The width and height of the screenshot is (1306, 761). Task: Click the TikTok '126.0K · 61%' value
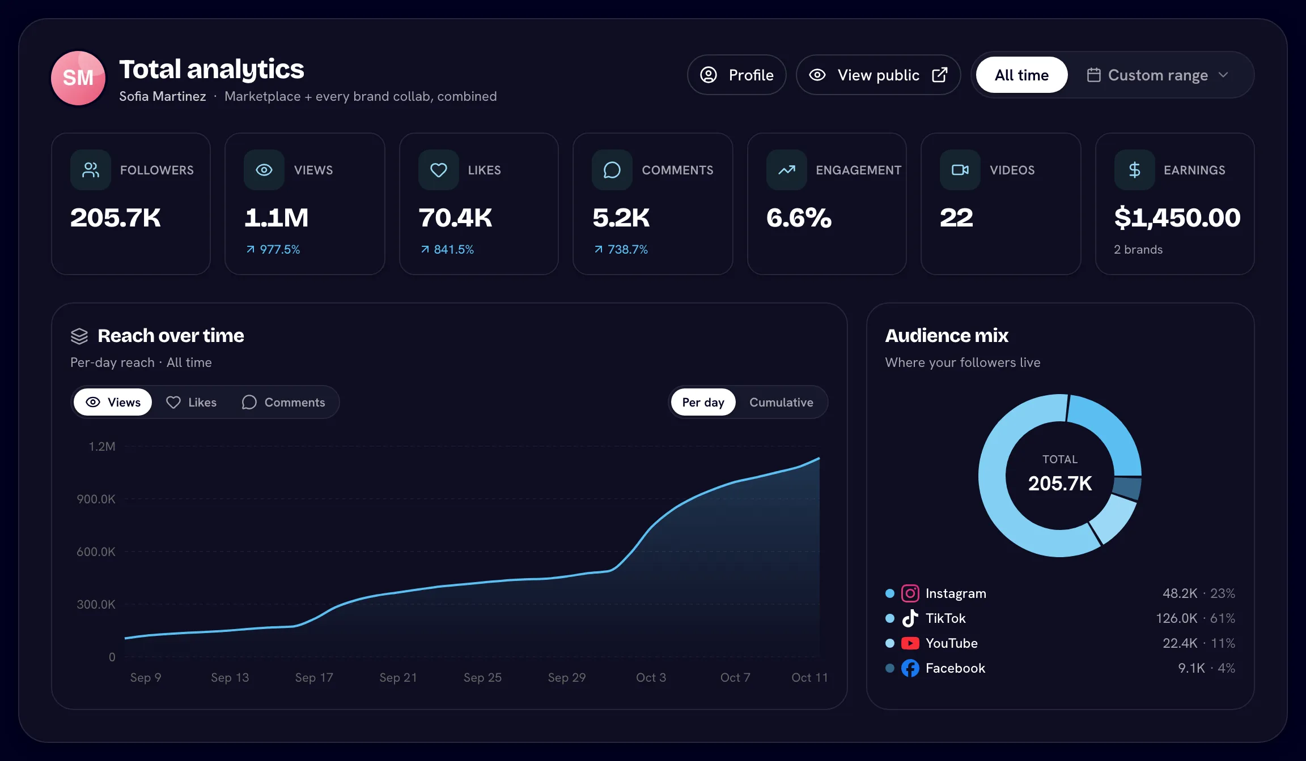coord(1195,618)
